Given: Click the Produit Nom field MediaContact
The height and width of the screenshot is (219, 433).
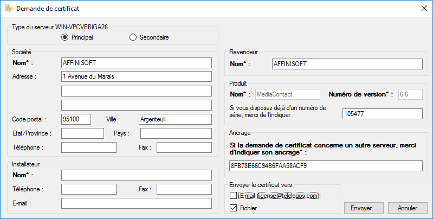Looking at the screenshot, I should click(x=288, y=94).
